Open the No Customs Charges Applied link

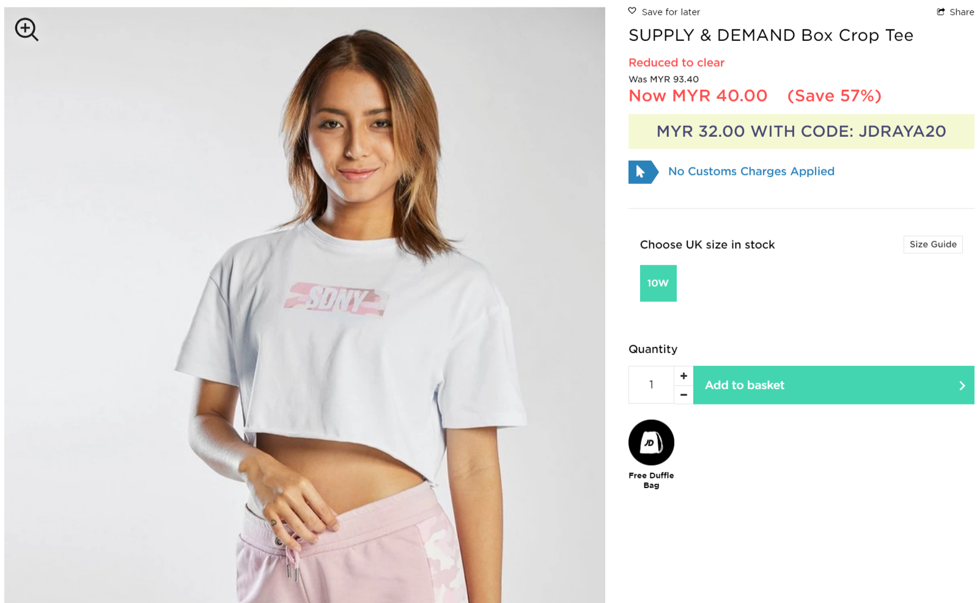click(751, 172)
